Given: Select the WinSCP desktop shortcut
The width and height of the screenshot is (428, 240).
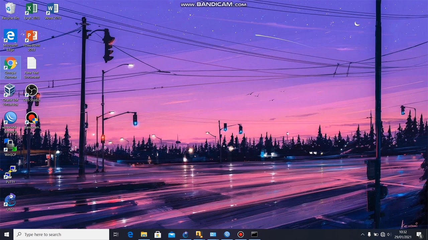Looking at the screenshot, I should 10,148.
